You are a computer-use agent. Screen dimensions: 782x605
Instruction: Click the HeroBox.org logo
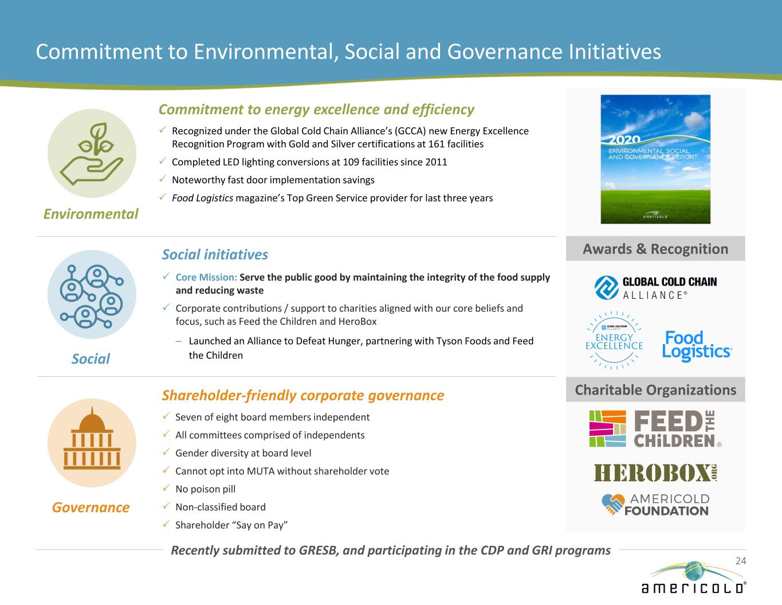point(655,473)
